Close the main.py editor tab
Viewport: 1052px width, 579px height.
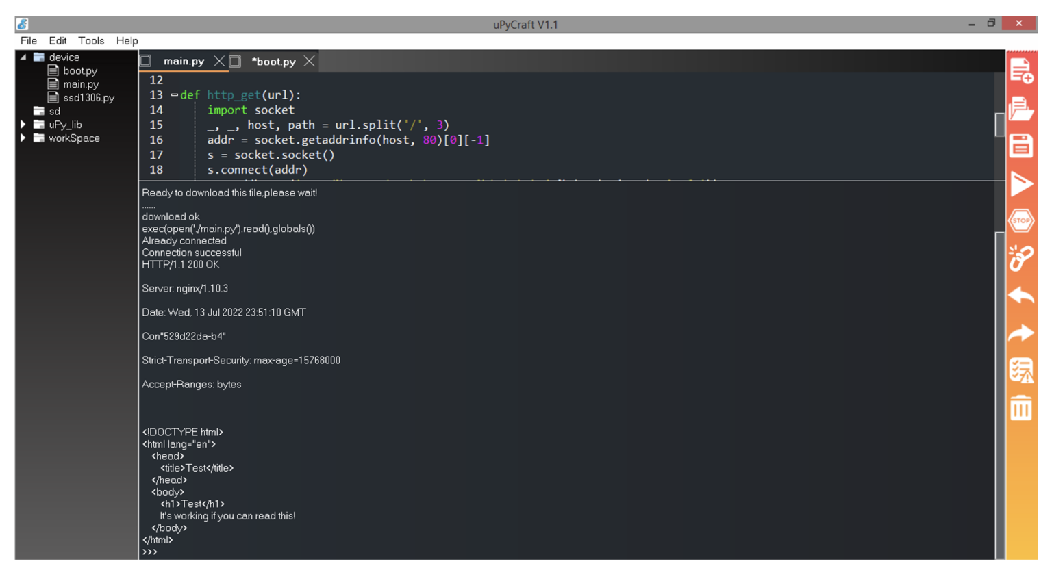point(218,62)
